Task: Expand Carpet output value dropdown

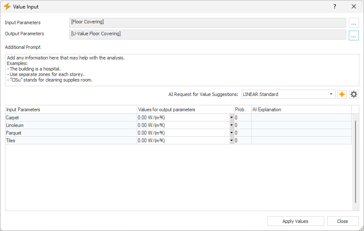Action: 231,118
